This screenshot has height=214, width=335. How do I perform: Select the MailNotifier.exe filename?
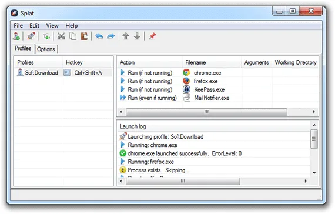[x=212, y=98]
